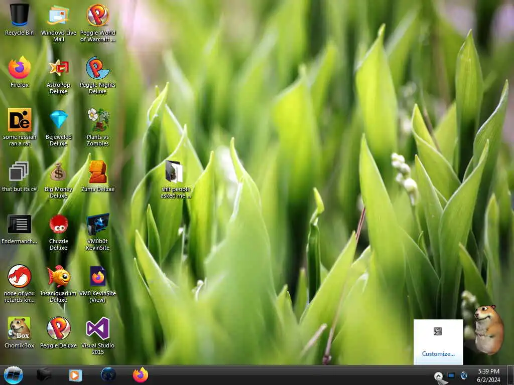Image resolution: width=514 pixels, height=385 pixels.
Task: Select Visual Studio 2015 shortcut
Action: (98, 335)
